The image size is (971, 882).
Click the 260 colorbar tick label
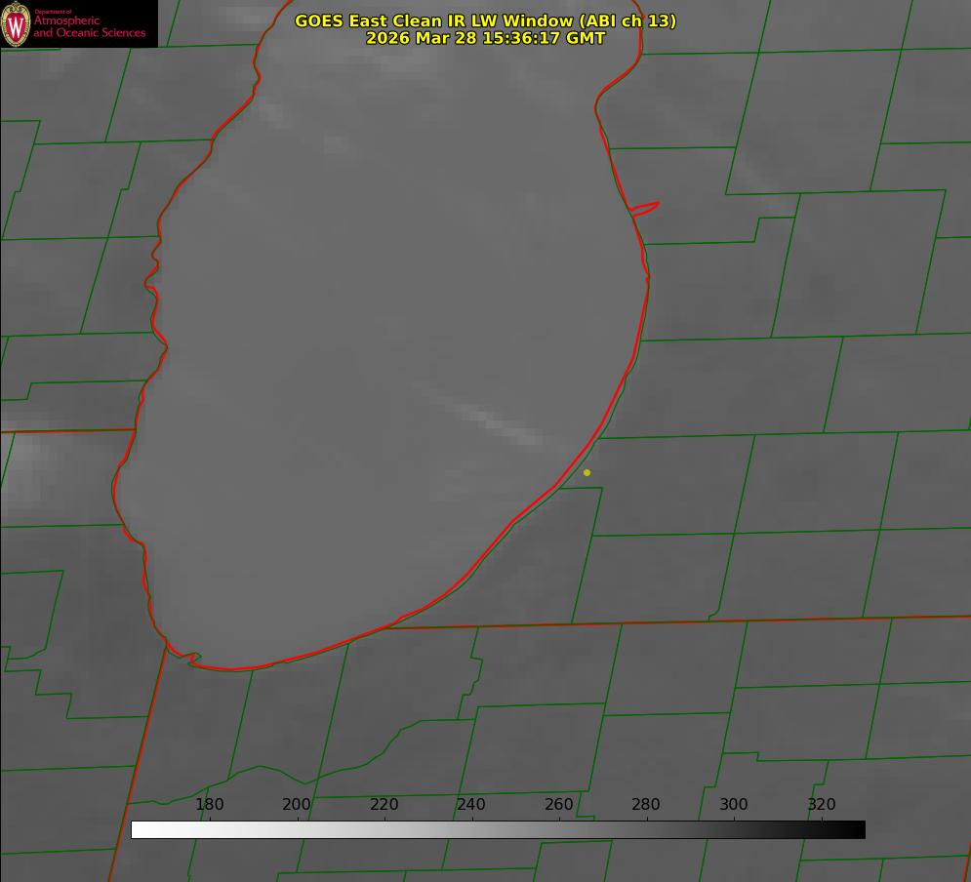(559, 805)
